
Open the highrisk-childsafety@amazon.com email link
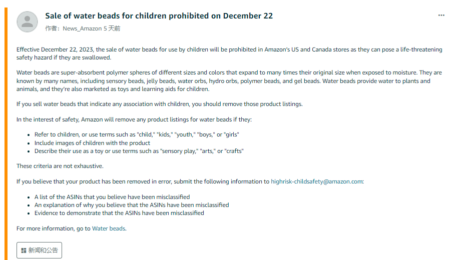316,181
